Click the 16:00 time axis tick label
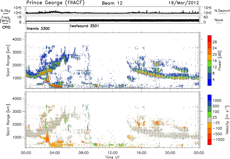 [x=141, y=153]
